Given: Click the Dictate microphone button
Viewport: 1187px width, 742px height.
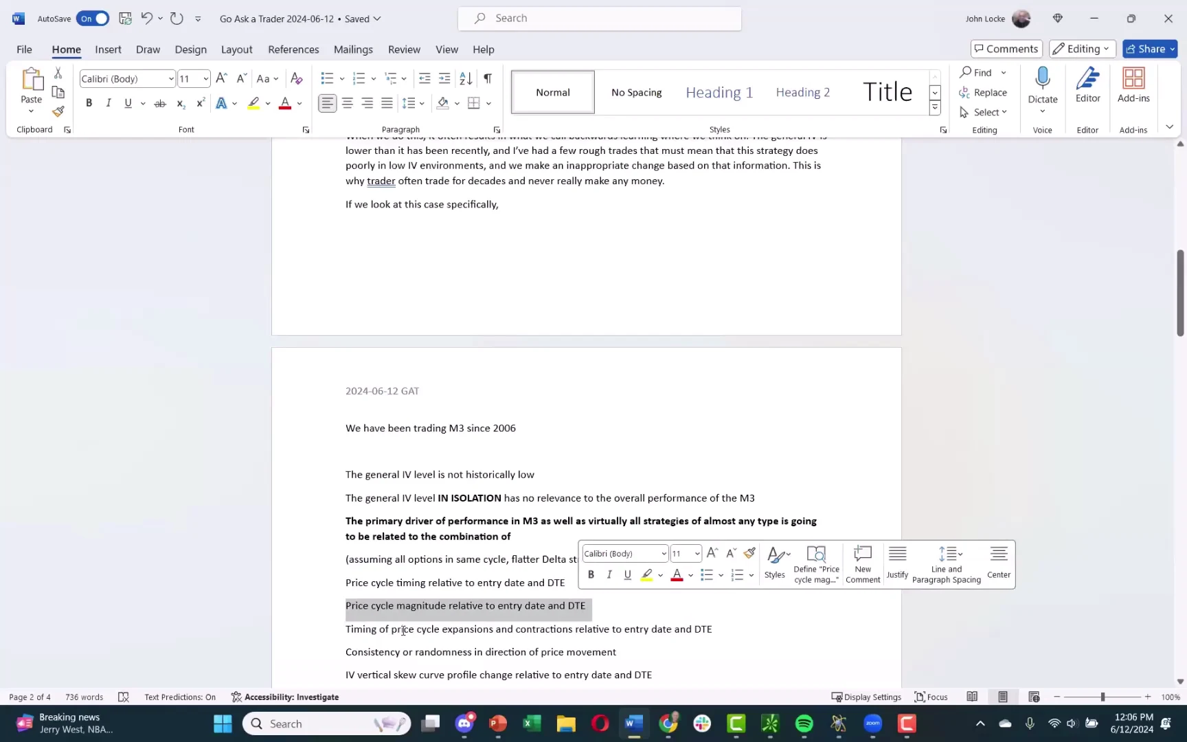Looking at the screenshot, I should point(1043,85).
